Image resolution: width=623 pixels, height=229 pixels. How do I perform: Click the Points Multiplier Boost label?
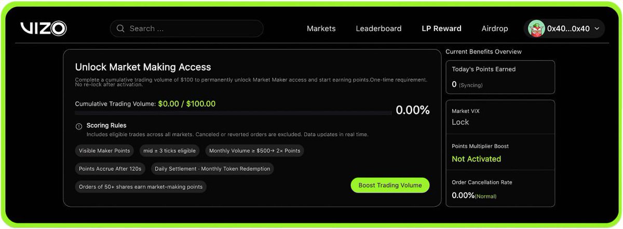tap(480, 146)
